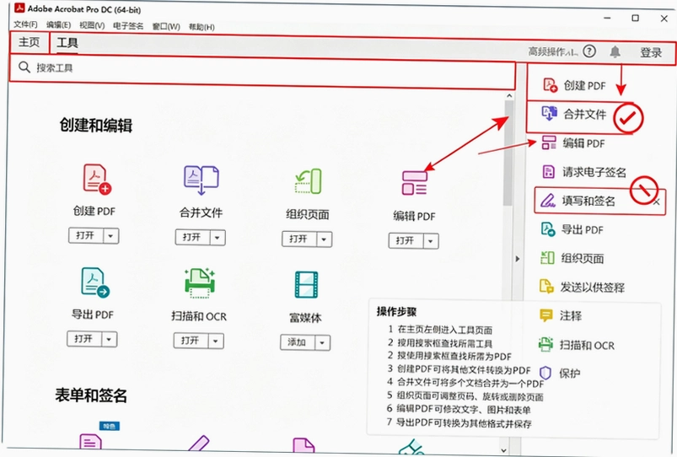
Task: Click 添加 under 富媒体
Action: click(298, 342)
